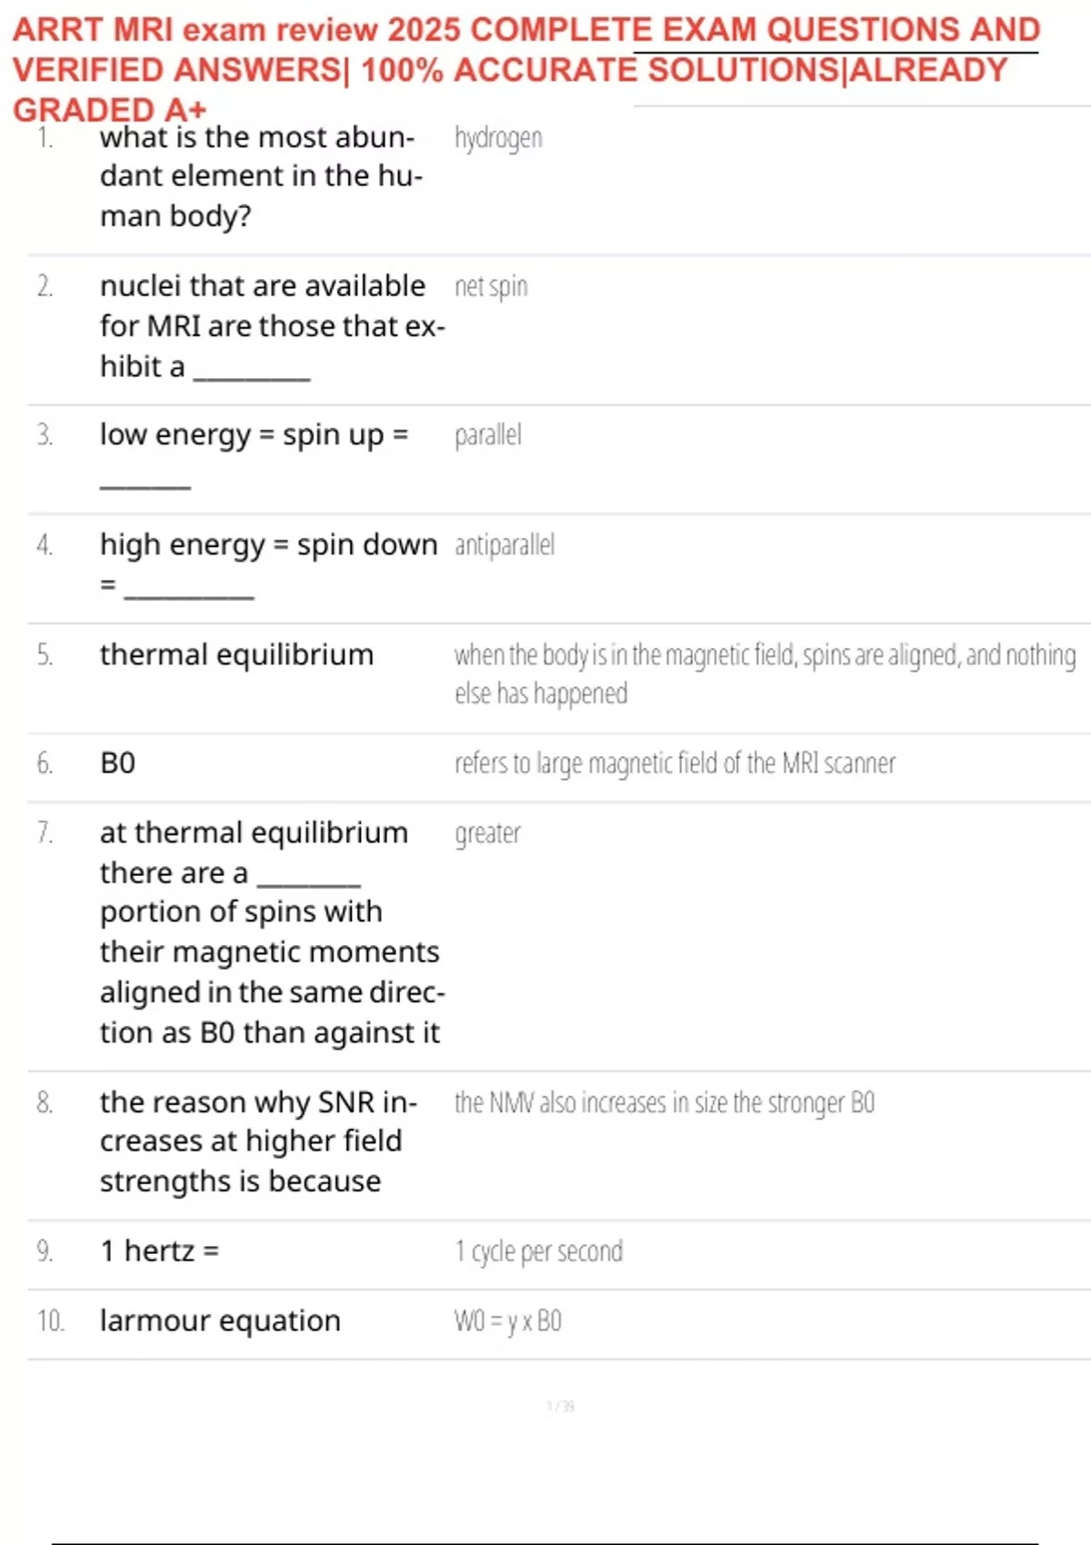The image size is (1091, 1545).
Task: Click the NMV increases answer text
Action: pyautogui.click(x=665, y=1103)
